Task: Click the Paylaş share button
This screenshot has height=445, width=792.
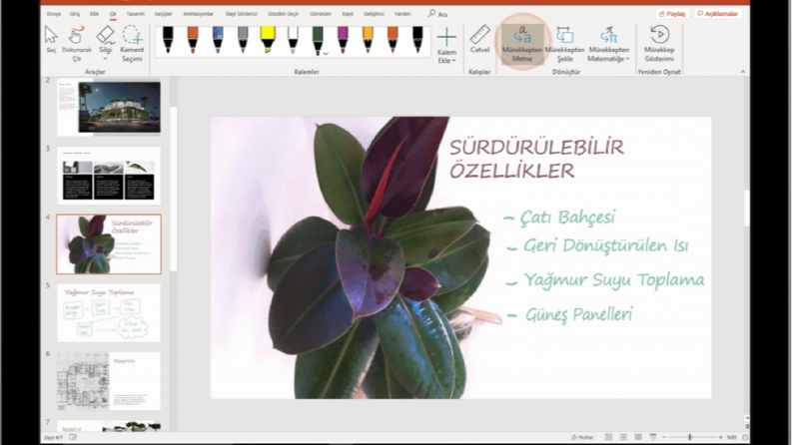Action: pyautogui.click(x=672, y=14)
